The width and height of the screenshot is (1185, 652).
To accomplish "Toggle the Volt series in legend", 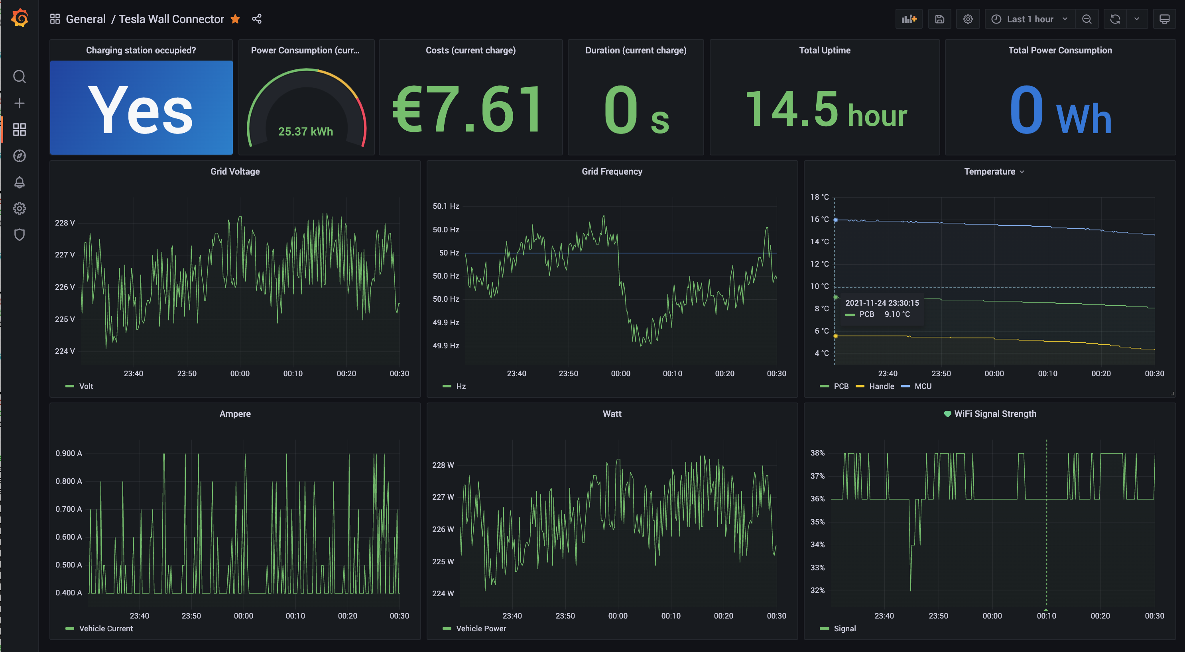I will tap(86, 386).
